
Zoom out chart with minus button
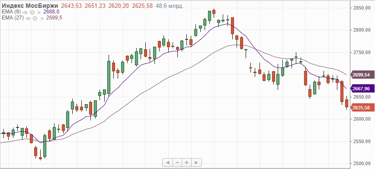coord(177,163)
